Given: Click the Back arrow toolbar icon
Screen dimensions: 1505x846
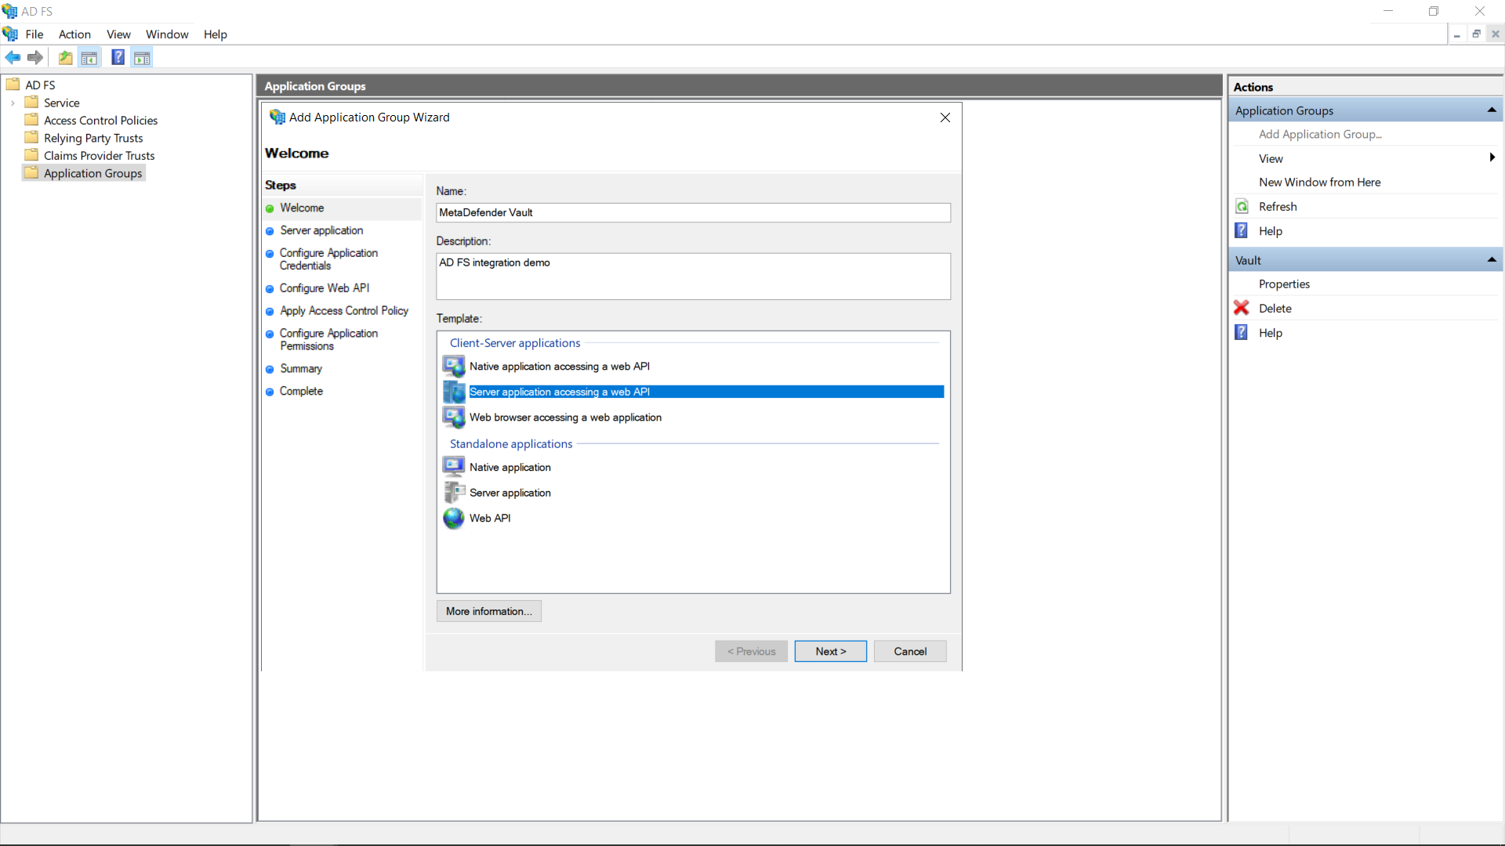Looking at the screenshot, I should coord(13,57).
